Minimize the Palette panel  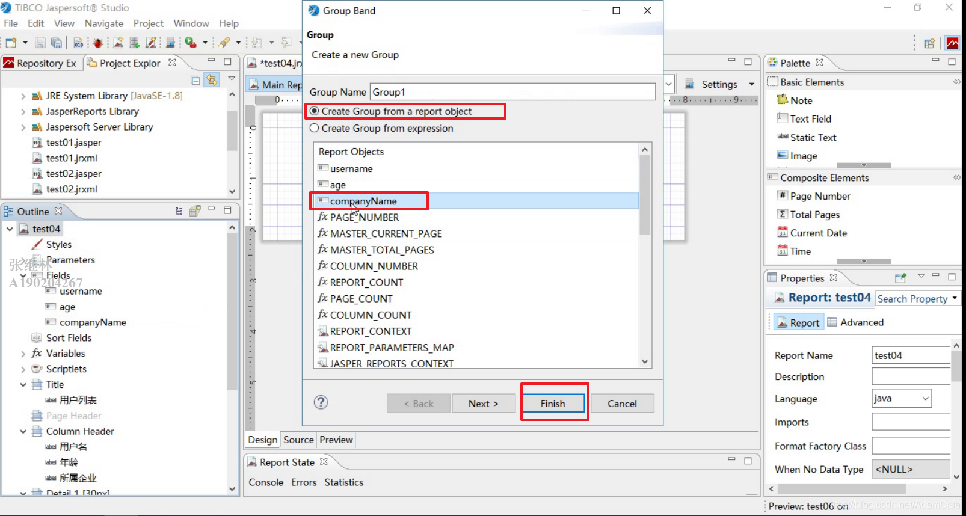pyautogui.click(x=935, y=61)
